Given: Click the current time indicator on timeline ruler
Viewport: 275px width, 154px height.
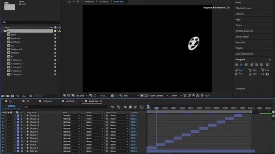Looking at the screenshot, I should 156,108.
